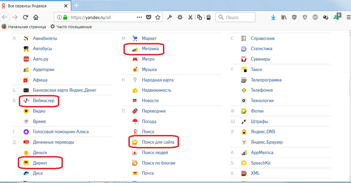Click the Голосовой помощник Алиса purple icon
The width and height of the screenshot is (351, 183).
click(x=26, y=132)
